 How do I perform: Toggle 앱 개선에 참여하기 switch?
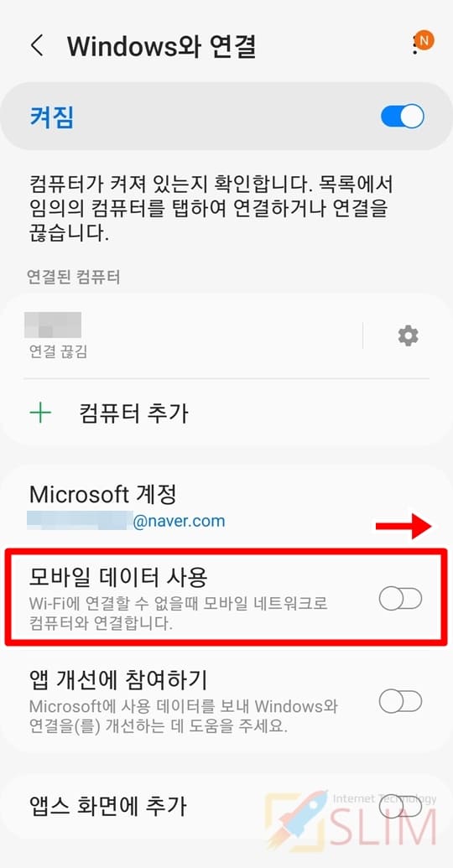click(x=400, y=702)
